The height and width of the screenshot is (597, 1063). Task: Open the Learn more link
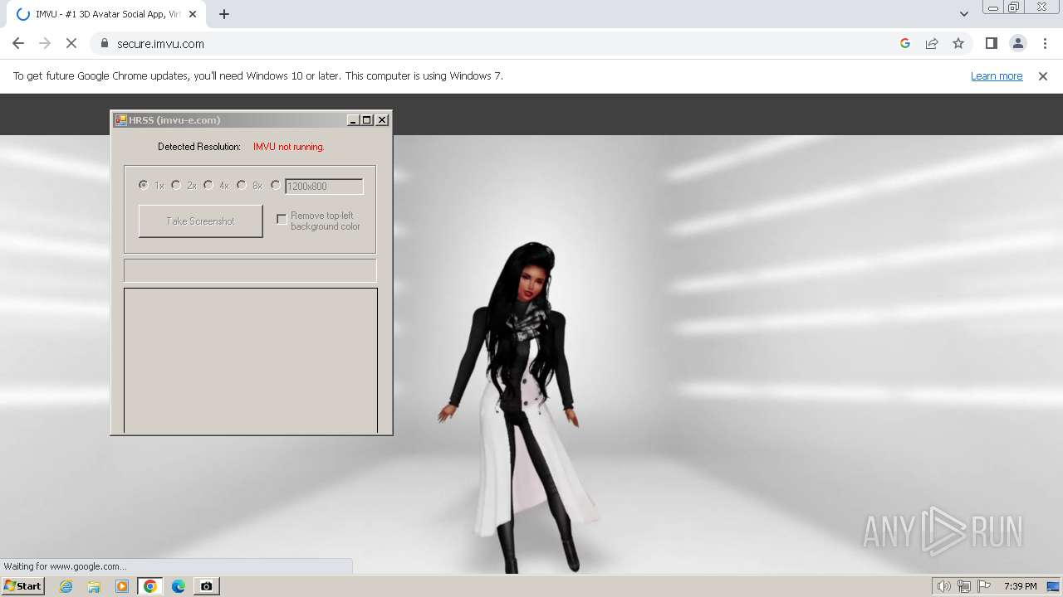pyautogui.click(x=997, y=75)
